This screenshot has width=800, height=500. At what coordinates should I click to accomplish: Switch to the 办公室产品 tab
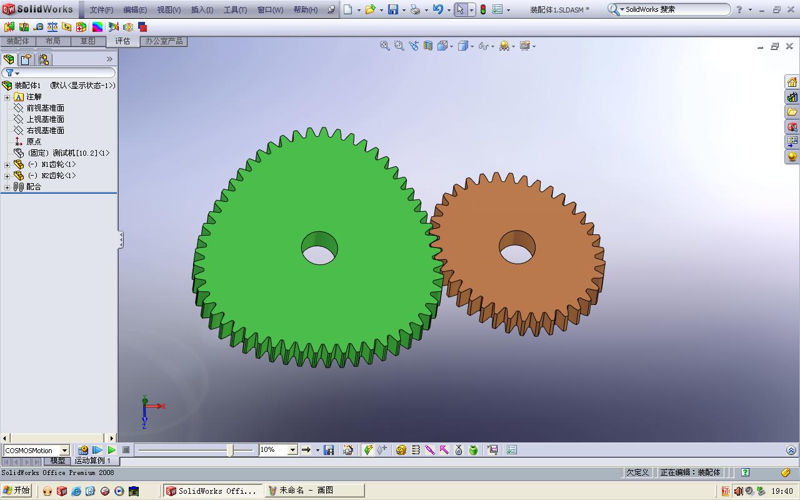[164, 41]
